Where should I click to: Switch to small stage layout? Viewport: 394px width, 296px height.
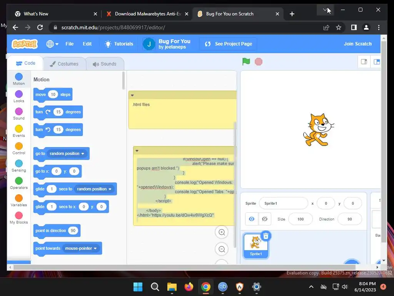[x=364, y=62]
